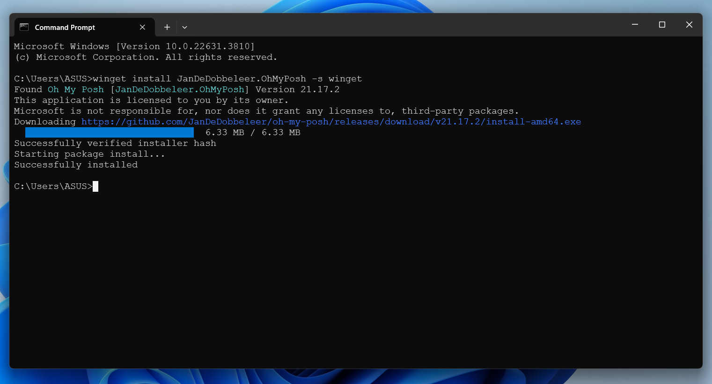Maximize the terminal window
Viewport: 712px width, 384px height.
click(x=662, y=24)
